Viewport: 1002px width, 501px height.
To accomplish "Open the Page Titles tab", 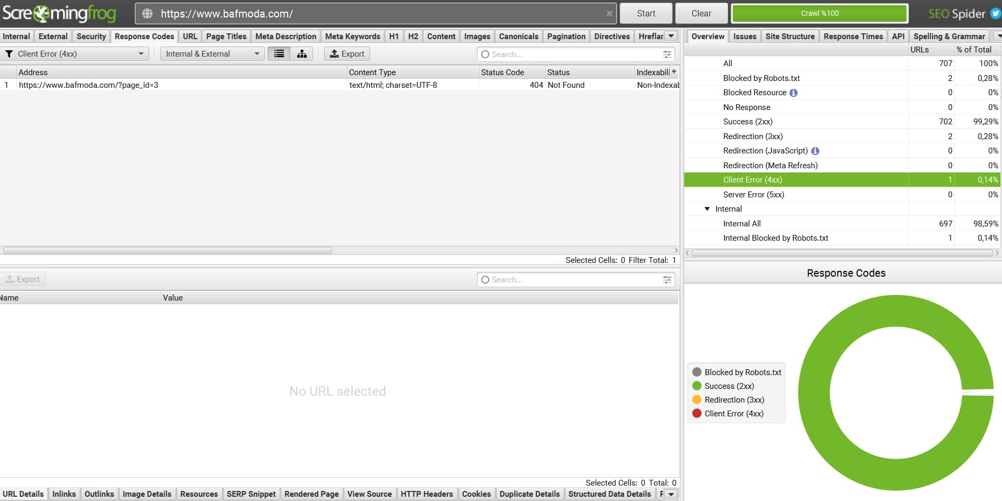I will coord(226,36).
